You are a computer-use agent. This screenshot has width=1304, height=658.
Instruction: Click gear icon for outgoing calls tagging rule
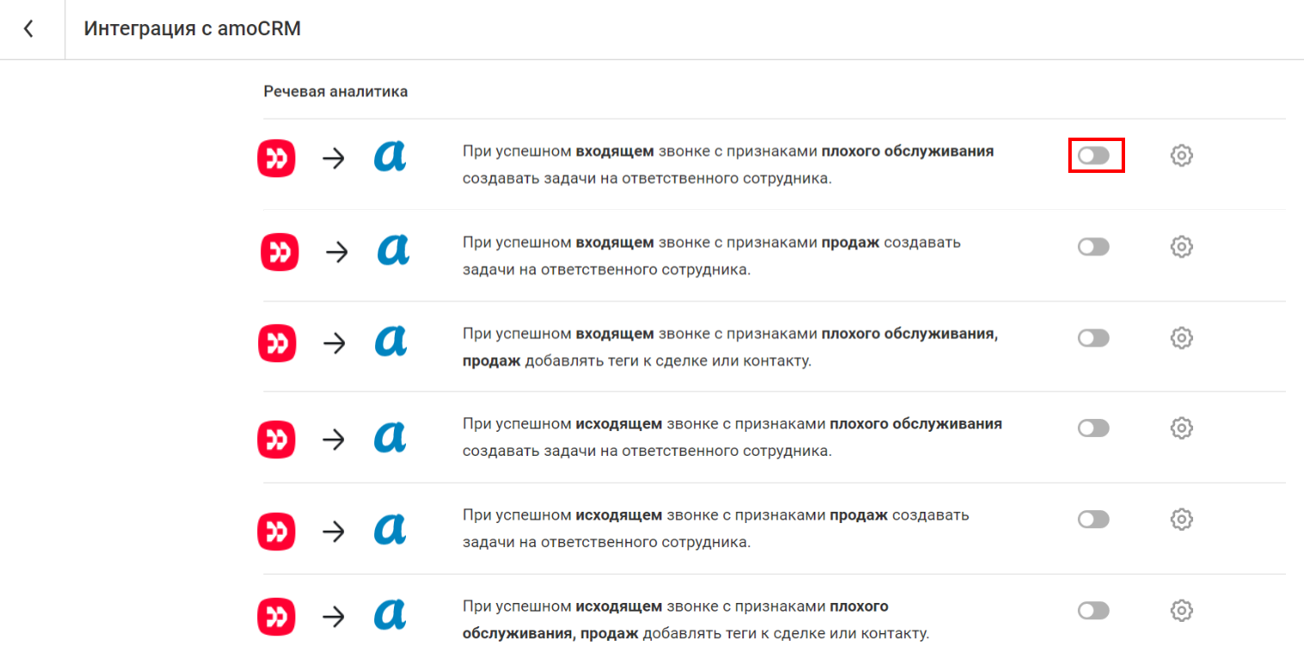[1182, 611]
